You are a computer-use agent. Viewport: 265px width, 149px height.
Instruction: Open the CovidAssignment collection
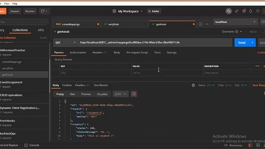24,84
